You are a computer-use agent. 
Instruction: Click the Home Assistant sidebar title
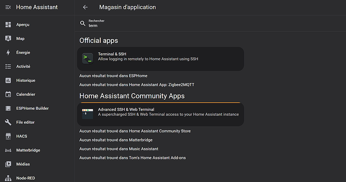pyautogui.click(x=37, y=7)
